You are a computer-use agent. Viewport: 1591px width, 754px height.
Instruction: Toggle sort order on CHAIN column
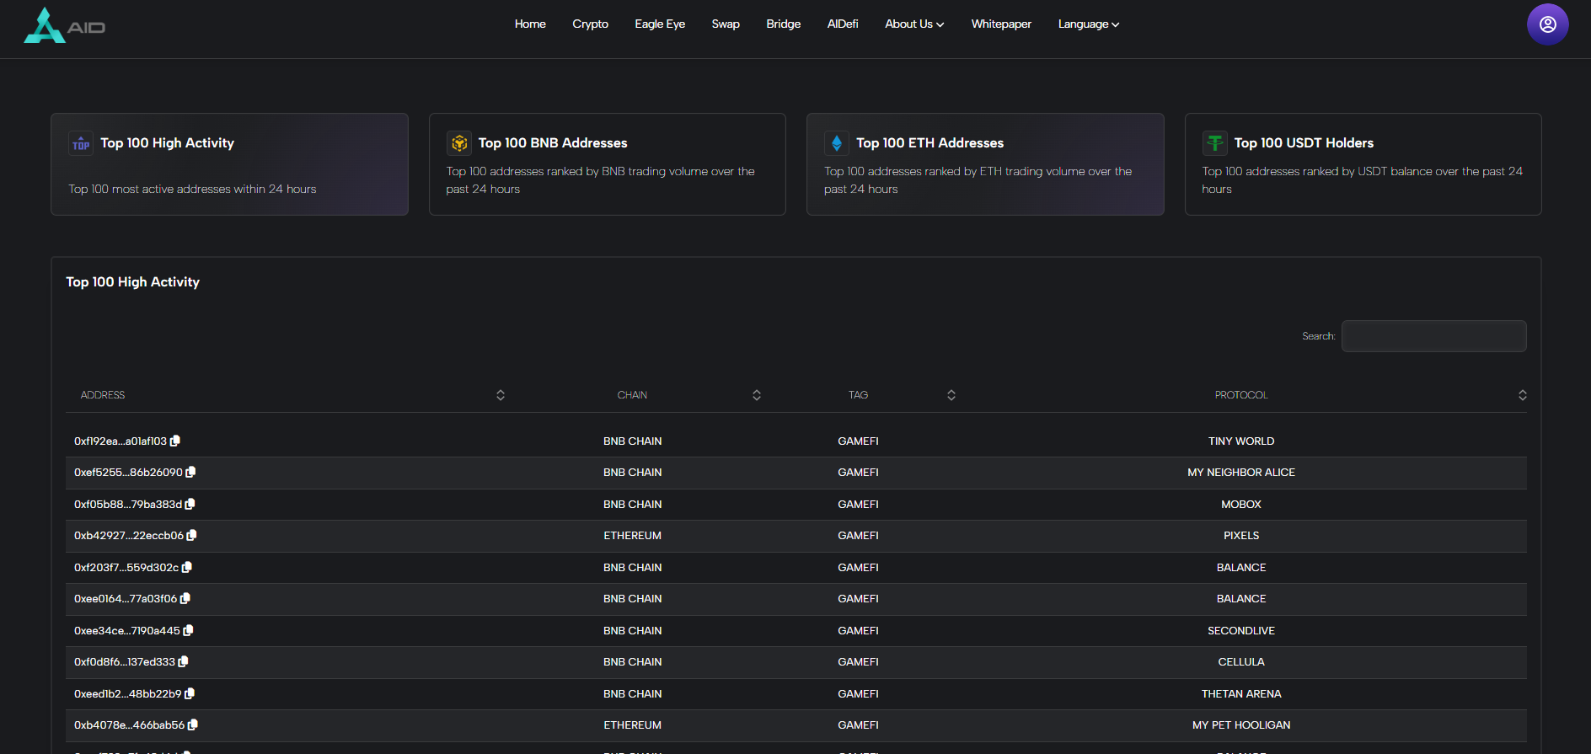757,395
